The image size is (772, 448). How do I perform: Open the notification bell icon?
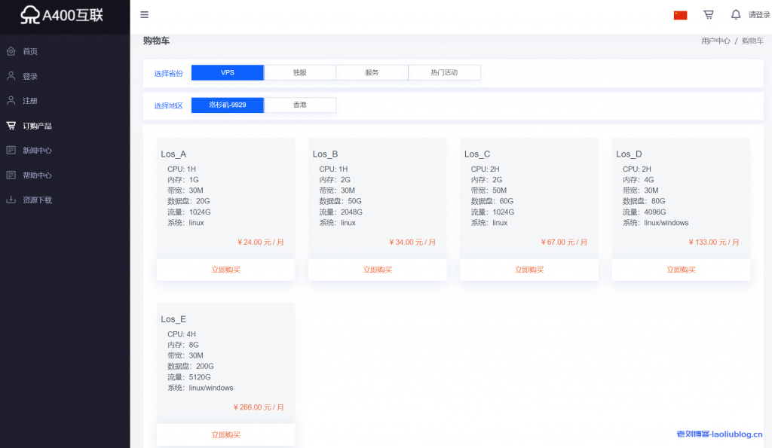(x=736, y=14)
